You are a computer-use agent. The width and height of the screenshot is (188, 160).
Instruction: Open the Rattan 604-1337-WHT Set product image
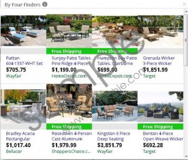(24, 31)
